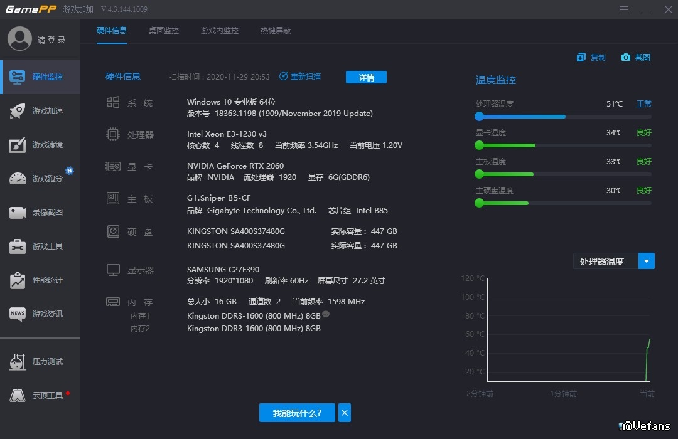Launch the 压力测试 stress test icon

18,362
